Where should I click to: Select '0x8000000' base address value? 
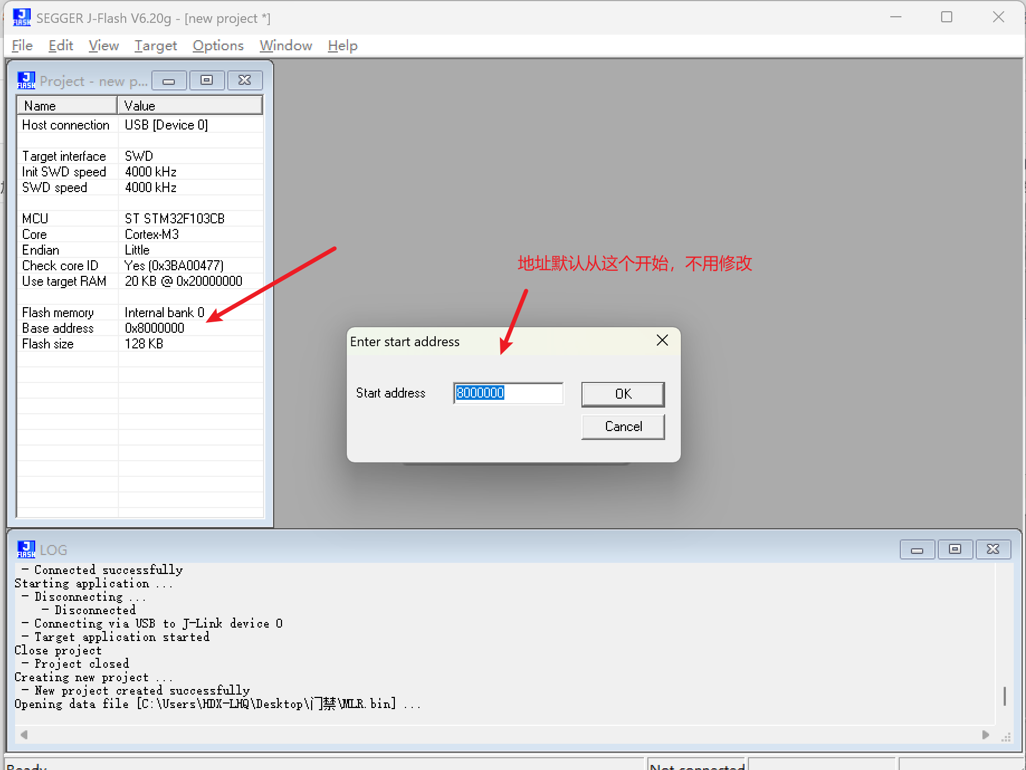tap(155, 328)
